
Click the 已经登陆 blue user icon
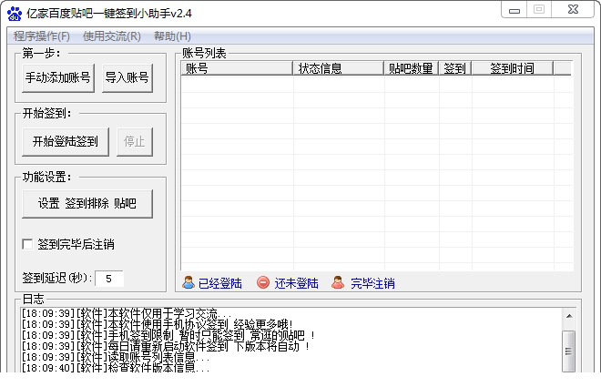188,282
